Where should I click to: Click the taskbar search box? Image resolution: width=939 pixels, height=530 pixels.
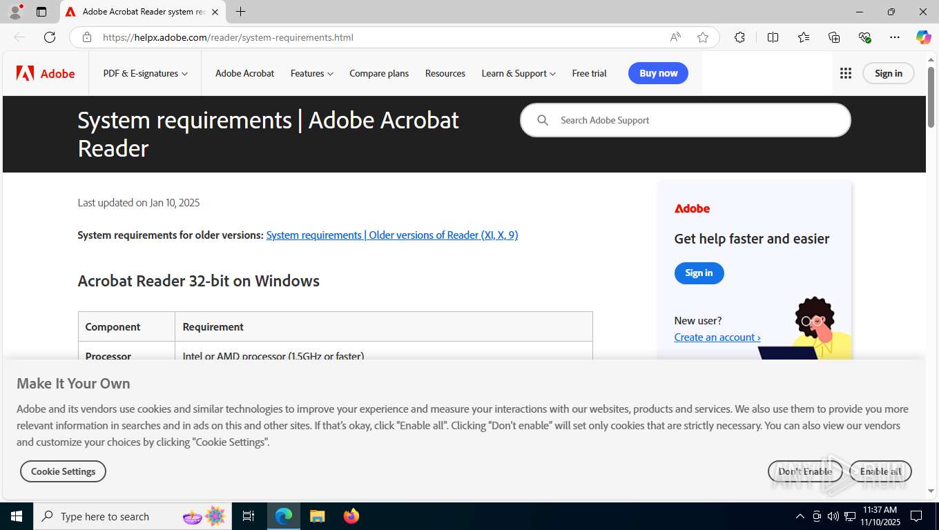(x=133, y=516)
